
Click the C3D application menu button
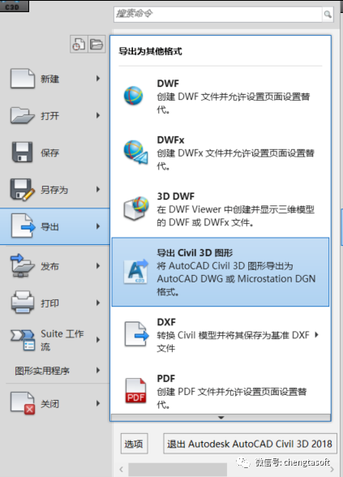(14, 6)
